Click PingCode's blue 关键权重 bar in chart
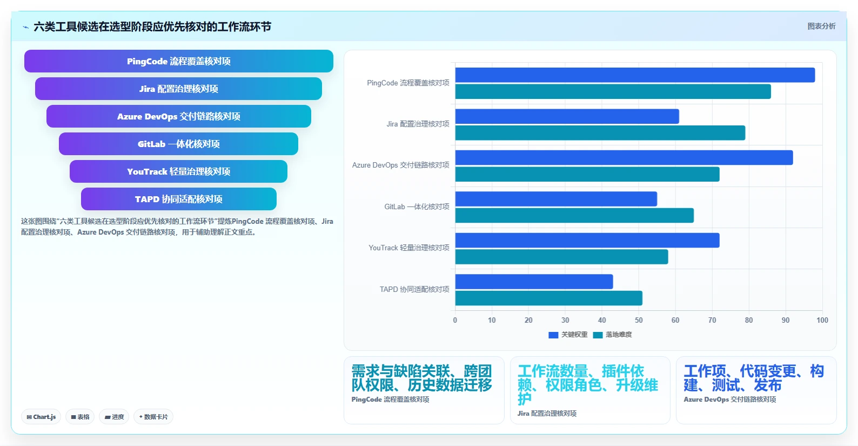Viewport: 858px width, 446px height. click(635, 75)
